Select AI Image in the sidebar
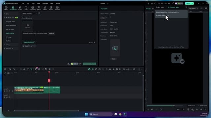211x118 pixels. click(x=9, y=37)
